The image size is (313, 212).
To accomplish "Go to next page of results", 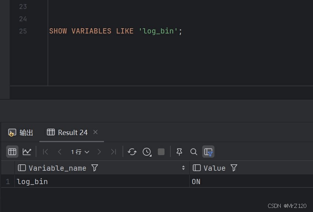I will (x=99, y=152).
